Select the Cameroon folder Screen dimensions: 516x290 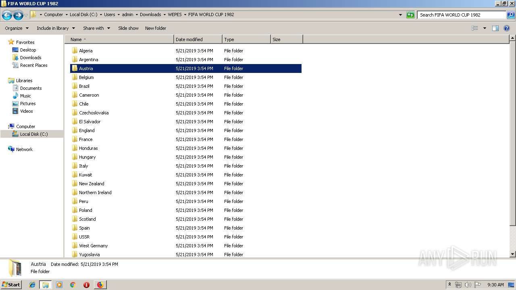(x=186, y=95)
